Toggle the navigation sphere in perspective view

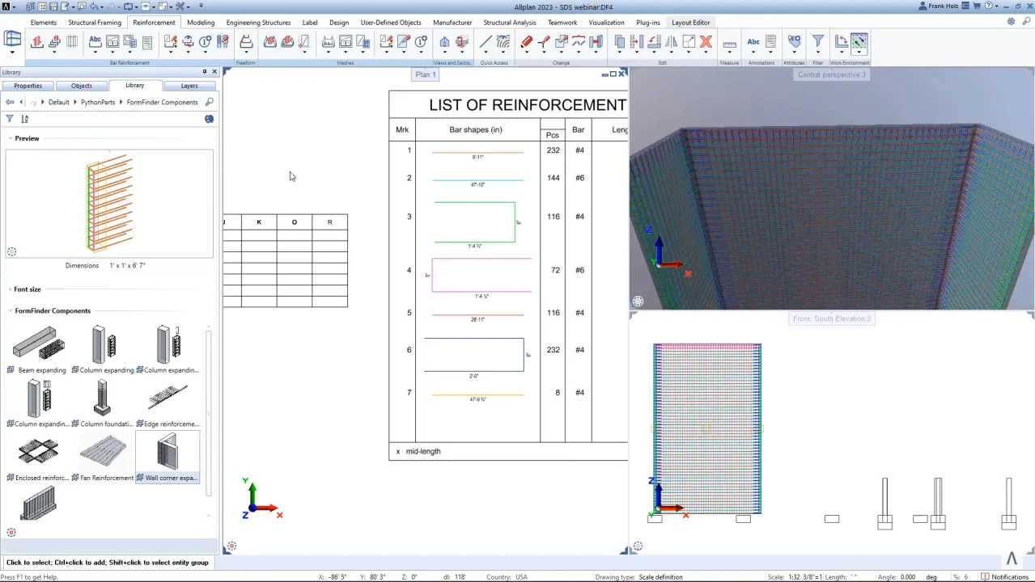coord(638,301)
